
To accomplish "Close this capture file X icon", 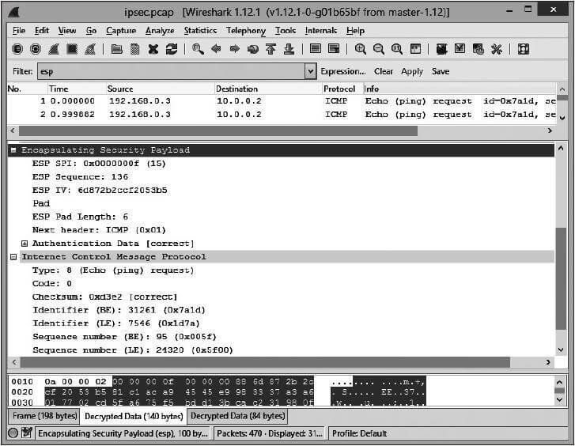I will coord(153,49).
